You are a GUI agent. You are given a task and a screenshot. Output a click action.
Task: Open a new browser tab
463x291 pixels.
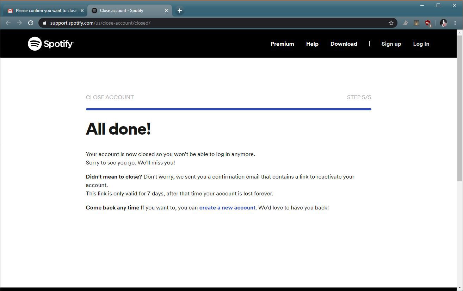[179, 11]
